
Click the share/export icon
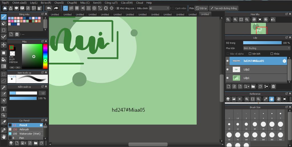[11, 8]
